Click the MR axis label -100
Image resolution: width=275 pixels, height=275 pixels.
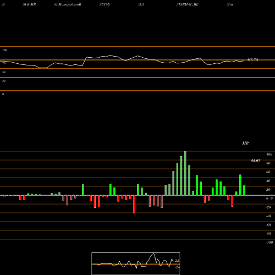[269, 243]
